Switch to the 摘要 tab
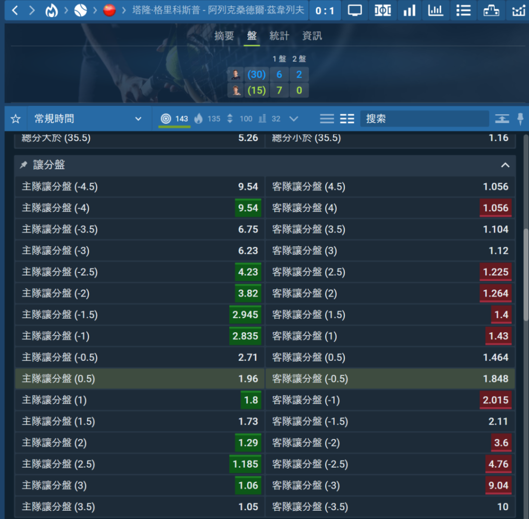The height and width of the screenshot is (519, 529). pos(224,36)
